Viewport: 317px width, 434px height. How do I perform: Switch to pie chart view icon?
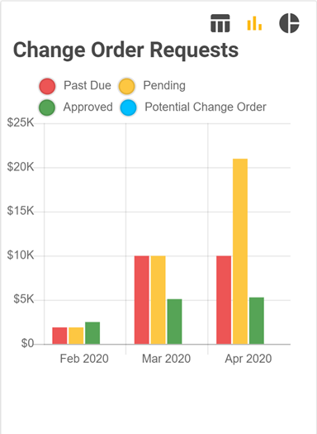click(289, 23)
